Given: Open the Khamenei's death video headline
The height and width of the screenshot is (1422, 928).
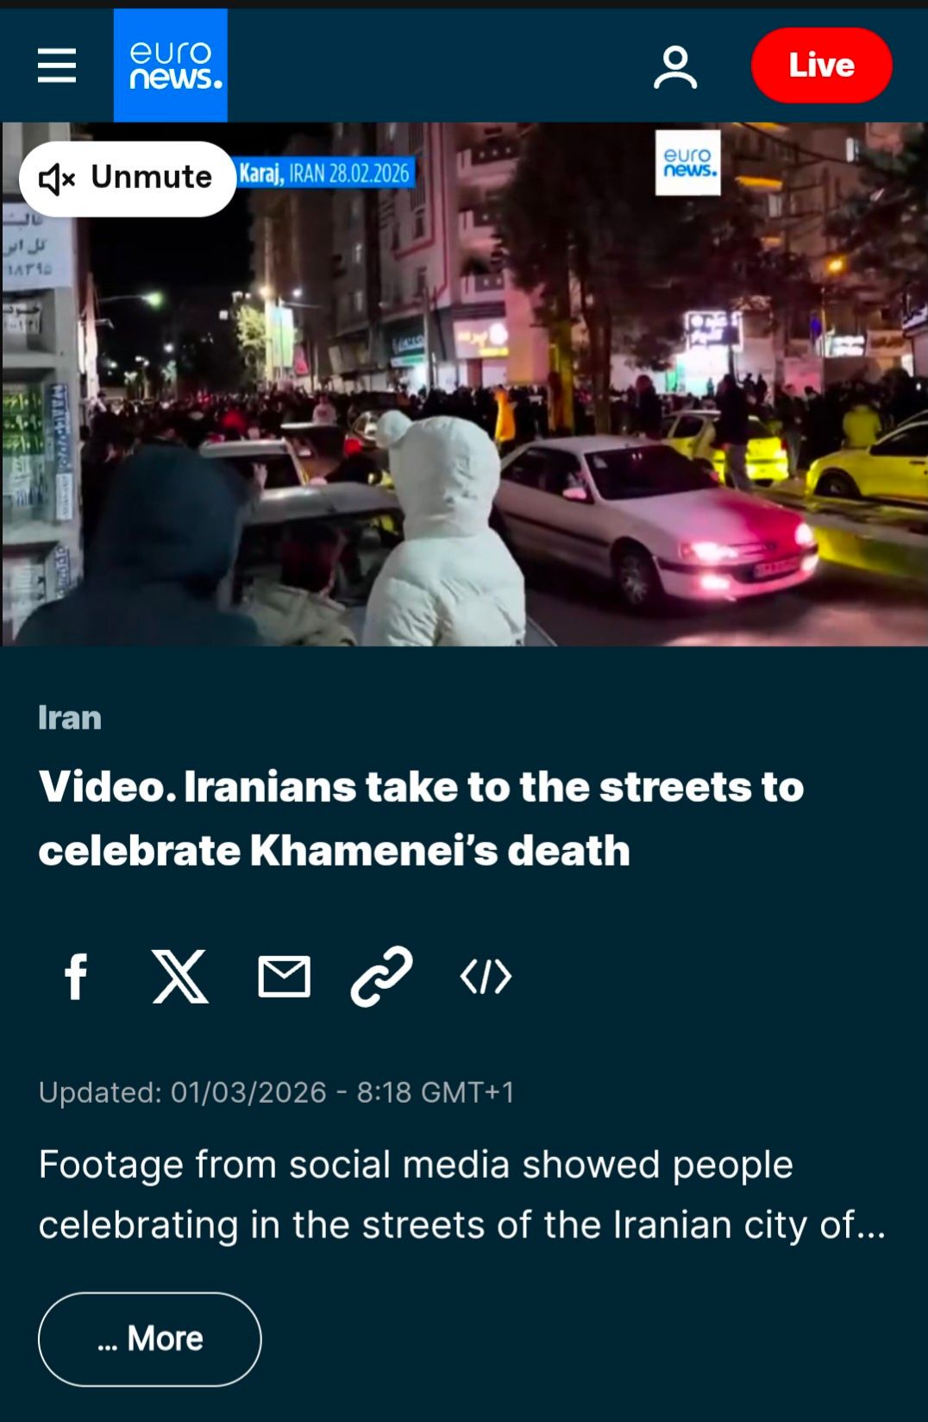Looking at the screenshot, I should point(421,818).
